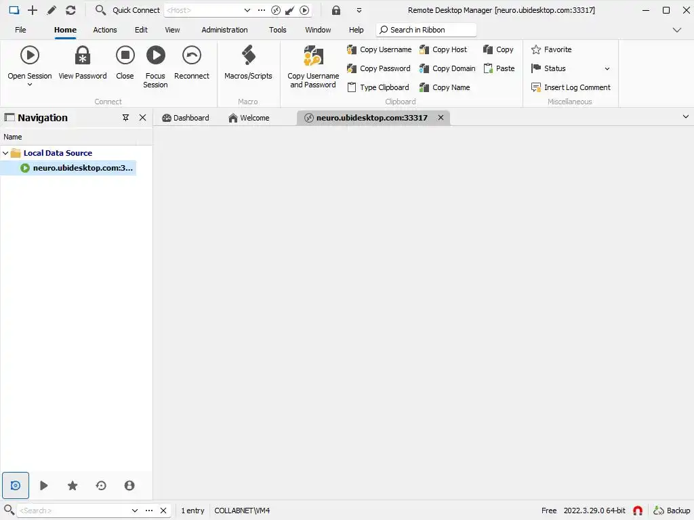Click the Paste button in ribbon

(x=499, y=68)
